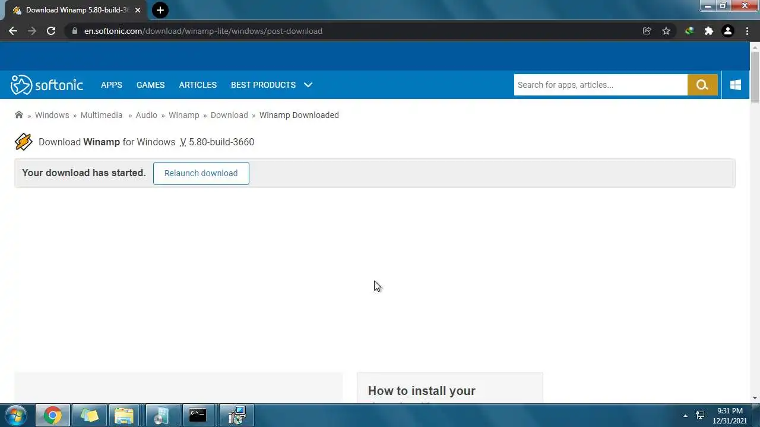Click the network tray icon
The image size is (760, 427).
[x=700, y=416]
